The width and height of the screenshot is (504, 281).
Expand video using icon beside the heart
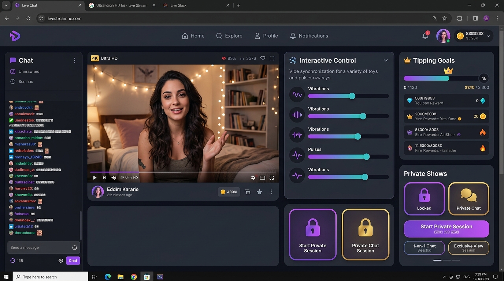pos(272,58)
